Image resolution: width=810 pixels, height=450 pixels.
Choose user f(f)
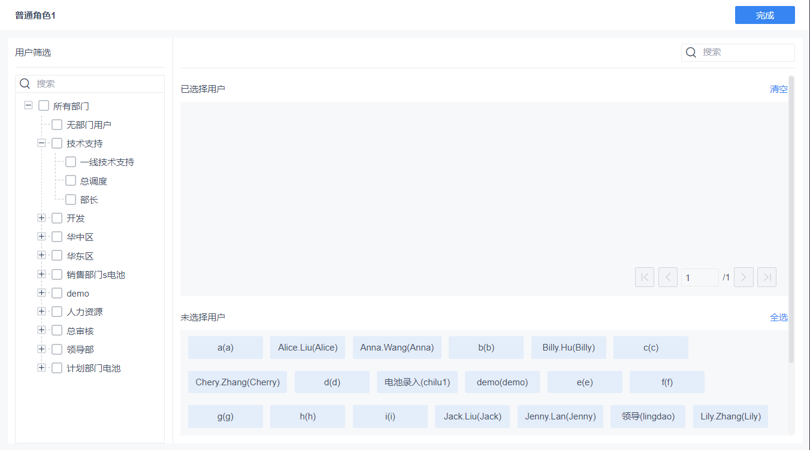[x=667, y=382]
